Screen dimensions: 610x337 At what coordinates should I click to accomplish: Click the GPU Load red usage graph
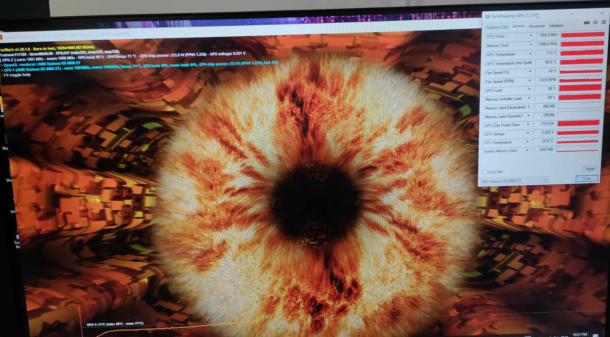(580, 88)
